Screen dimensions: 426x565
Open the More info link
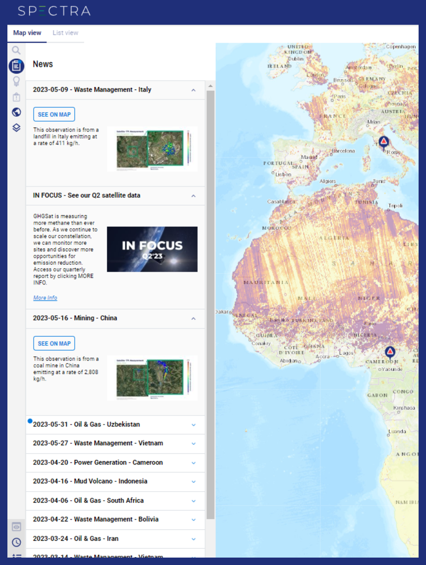click(45, 298)
